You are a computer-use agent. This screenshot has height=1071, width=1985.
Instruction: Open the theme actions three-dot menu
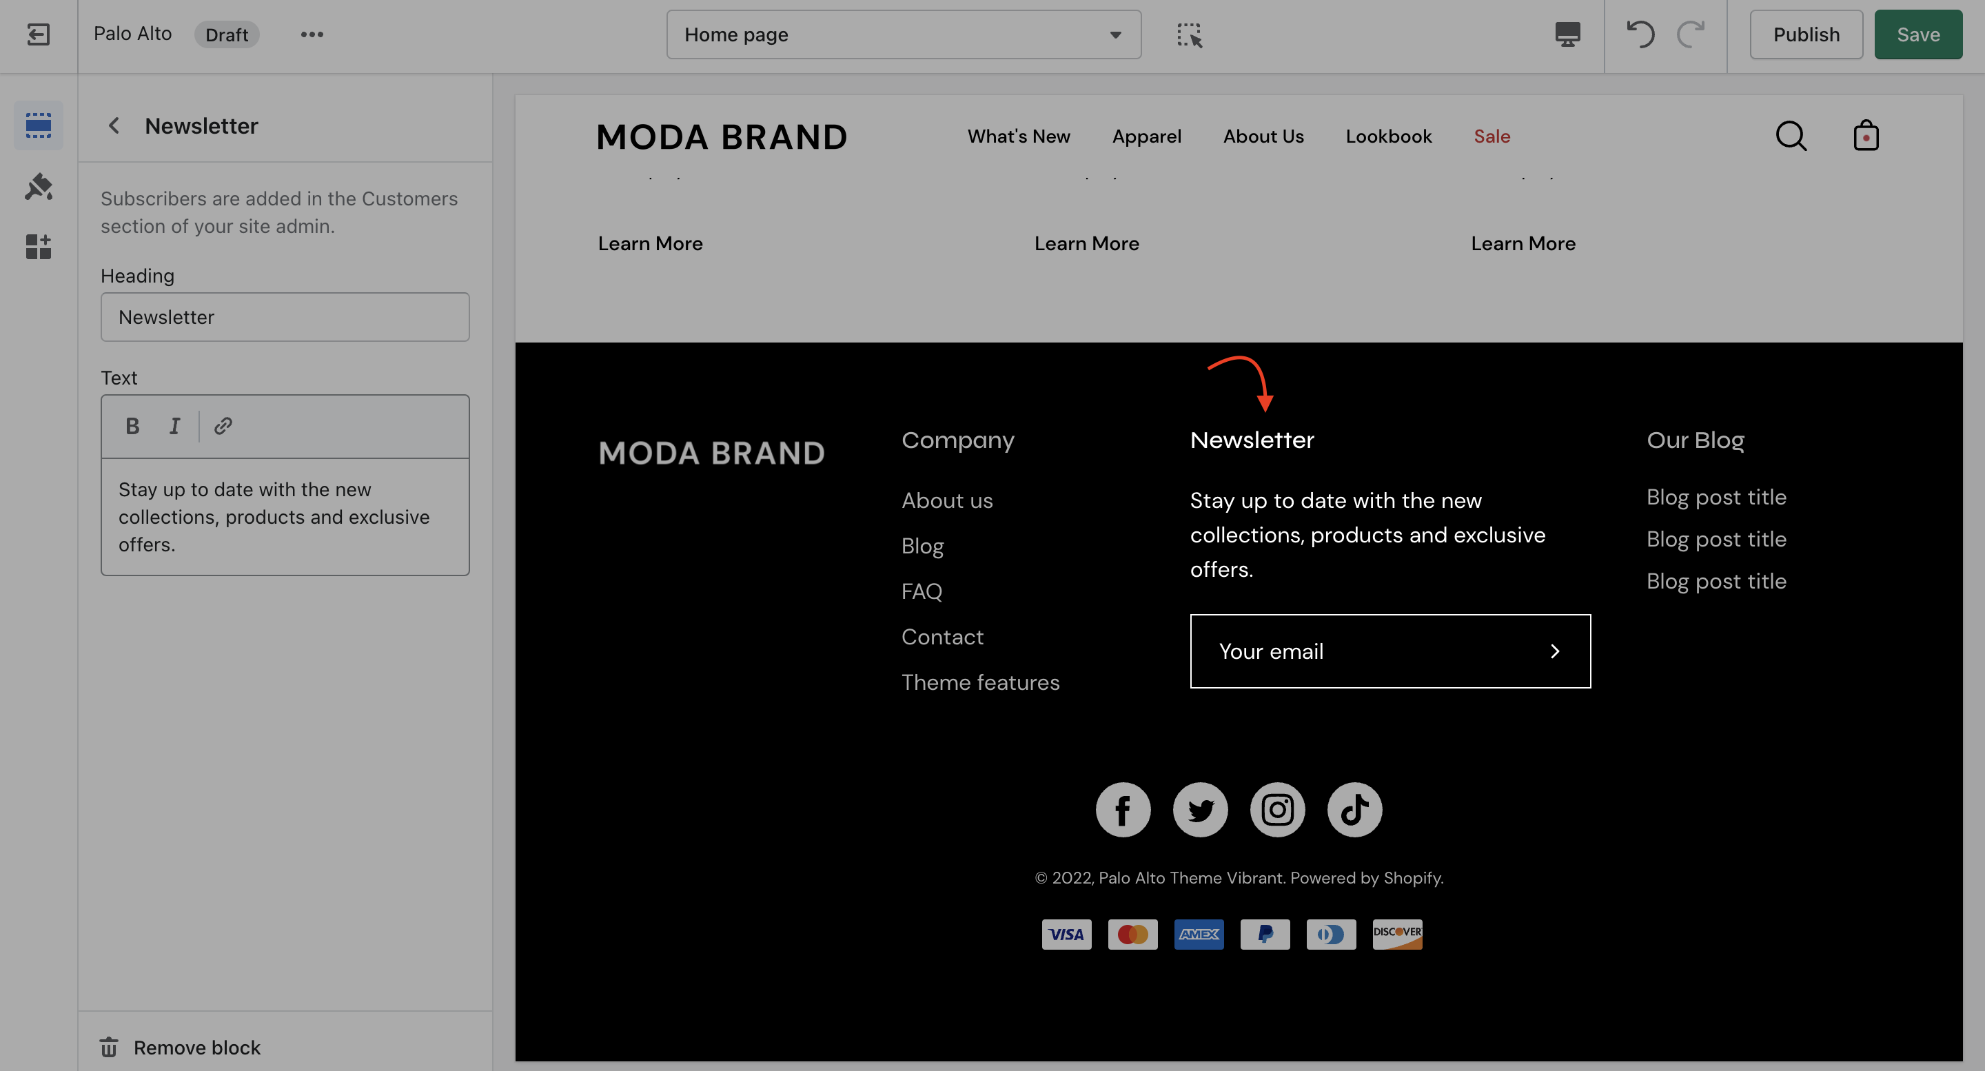pyautogui.click(x=312, y=34)
